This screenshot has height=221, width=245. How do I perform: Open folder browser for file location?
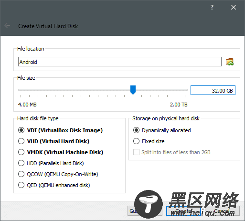pyautogui.click(x=230, y=62)
